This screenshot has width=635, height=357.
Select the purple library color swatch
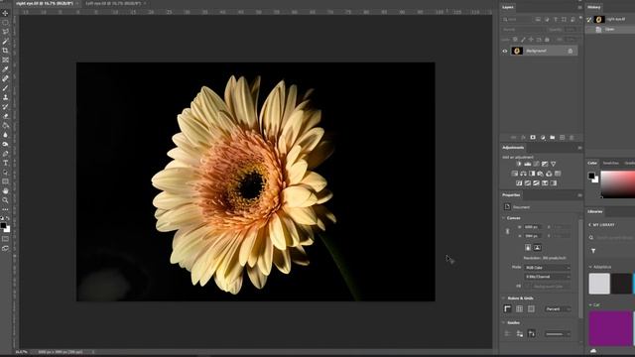pos(610,328)
